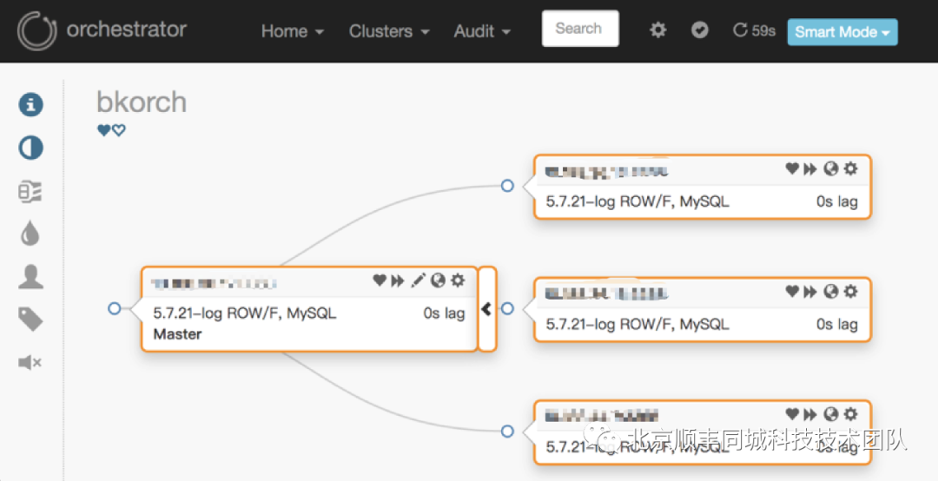The image size is (938, 481).
Task: Toggle compact display sidebar icon
Action: pyautogui.click(x=30, y=191)
